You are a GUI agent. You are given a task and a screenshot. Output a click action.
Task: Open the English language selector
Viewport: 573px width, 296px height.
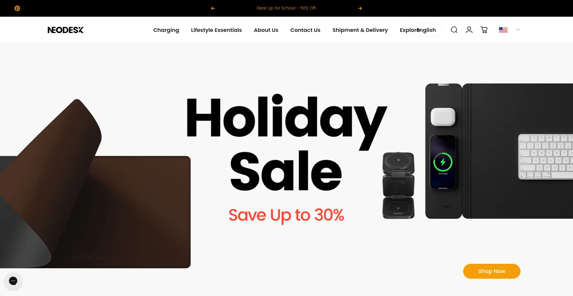click(x=426, y=30)
